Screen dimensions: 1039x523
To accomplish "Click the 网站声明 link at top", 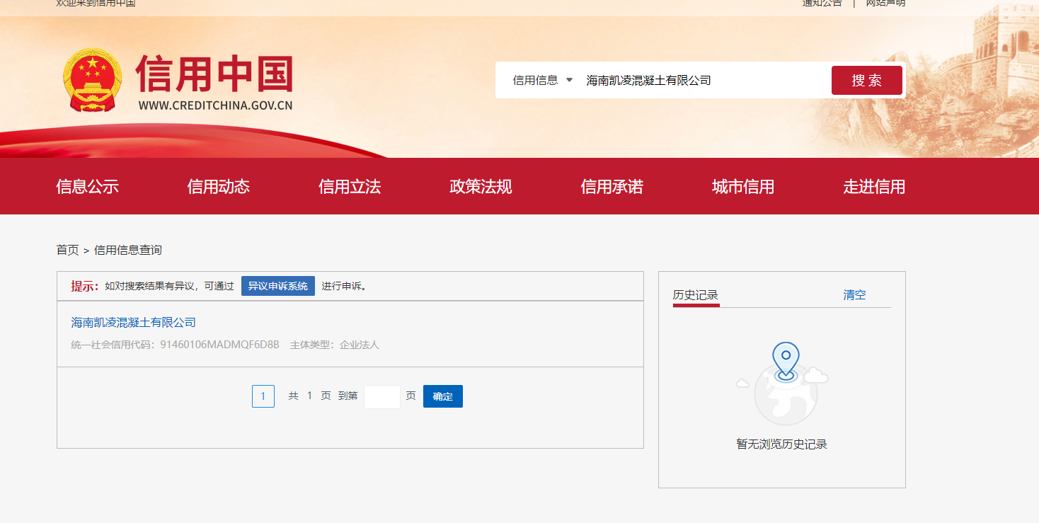I will [x=885, y=3].
